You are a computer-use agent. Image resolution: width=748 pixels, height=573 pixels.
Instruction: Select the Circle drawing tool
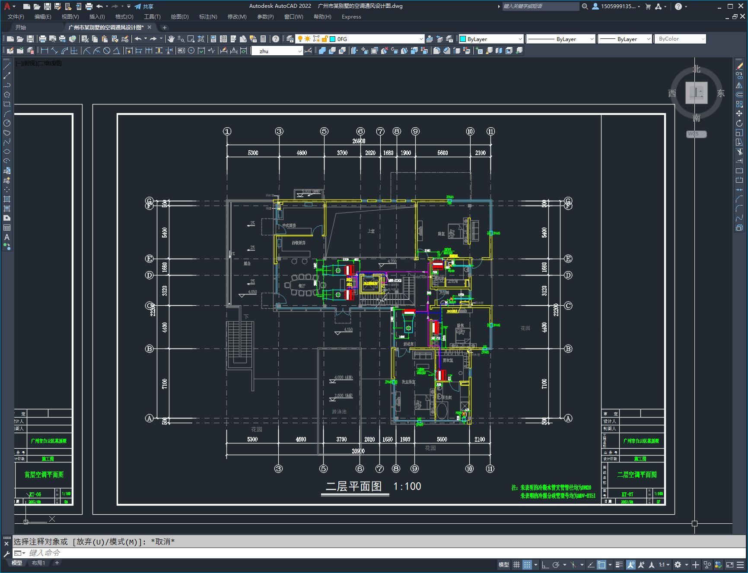coord(7,123)
